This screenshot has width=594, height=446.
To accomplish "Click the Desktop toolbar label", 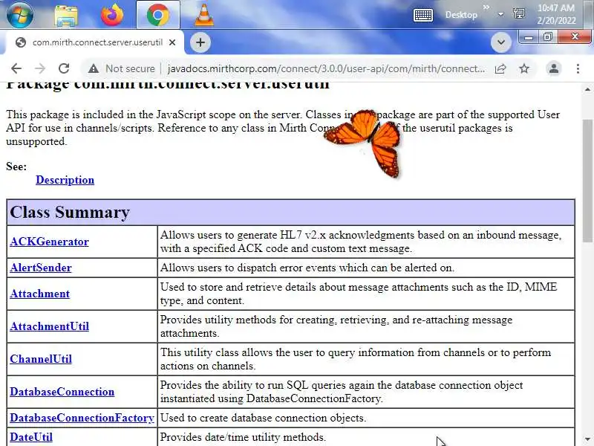I will pos(461,15).
